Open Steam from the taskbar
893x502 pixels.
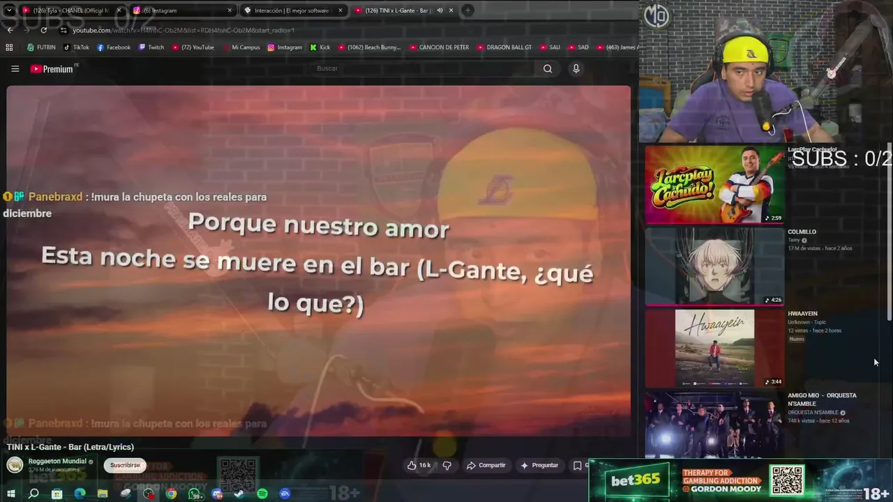coord(239,494)
